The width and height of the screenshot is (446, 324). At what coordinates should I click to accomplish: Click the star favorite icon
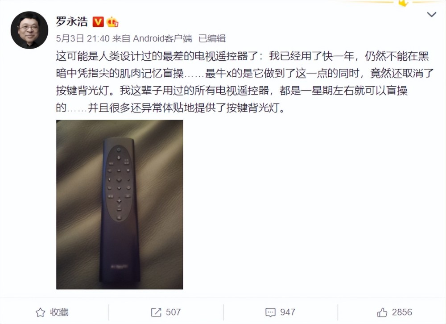pos(41,312)
